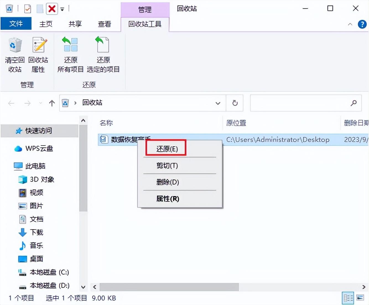Open Recycle Bin properties (回收站属性)

click(38, 55)
